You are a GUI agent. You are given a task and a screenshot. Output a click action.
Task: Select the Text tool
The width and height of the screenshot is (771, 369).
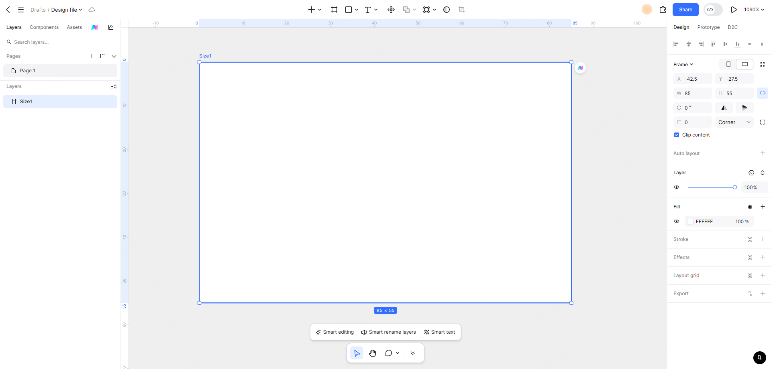point(367,10)
